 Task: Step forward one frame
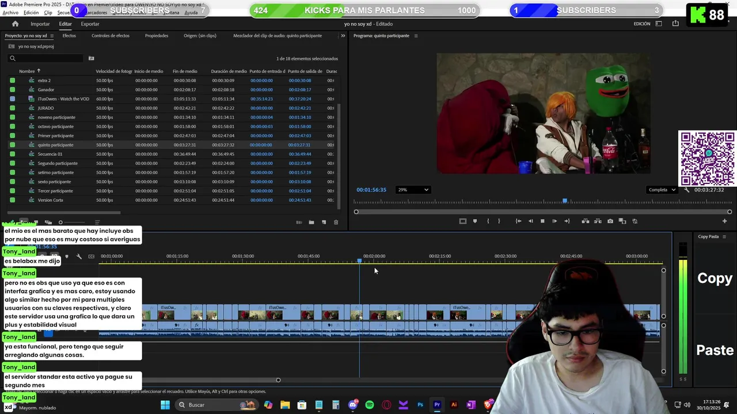554,221
